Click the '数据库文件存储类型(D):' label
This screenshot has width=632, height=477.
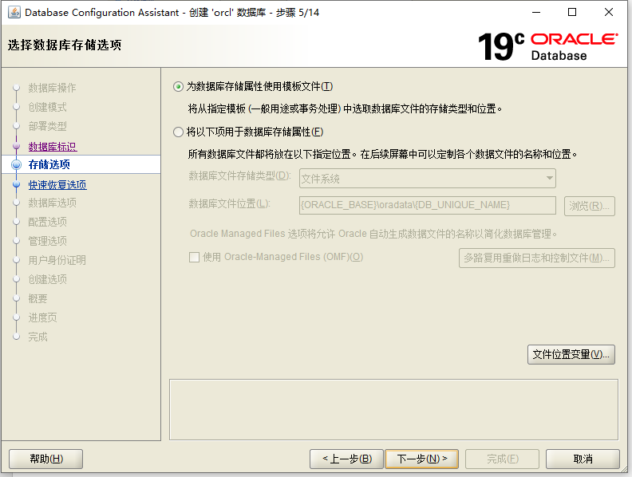coord(240,176)
